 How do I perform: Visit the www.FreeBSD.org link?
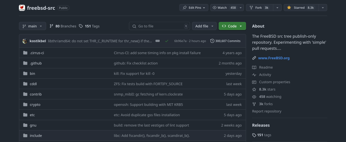tap(274, 58)
